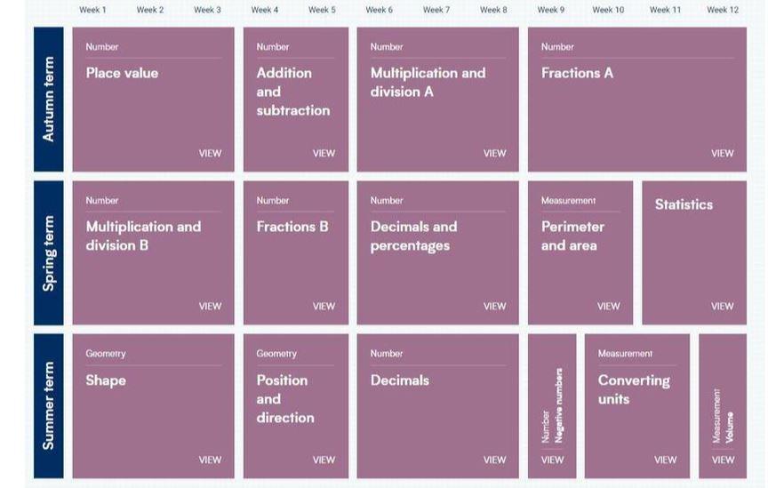The image size is (768, 488).
Task: Click VIEW on summer Decimals card
Action: (x=494, y=460)
